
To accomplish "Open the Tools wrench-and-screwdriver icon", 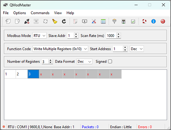I will pyautogui.click(x=94, y=21).
